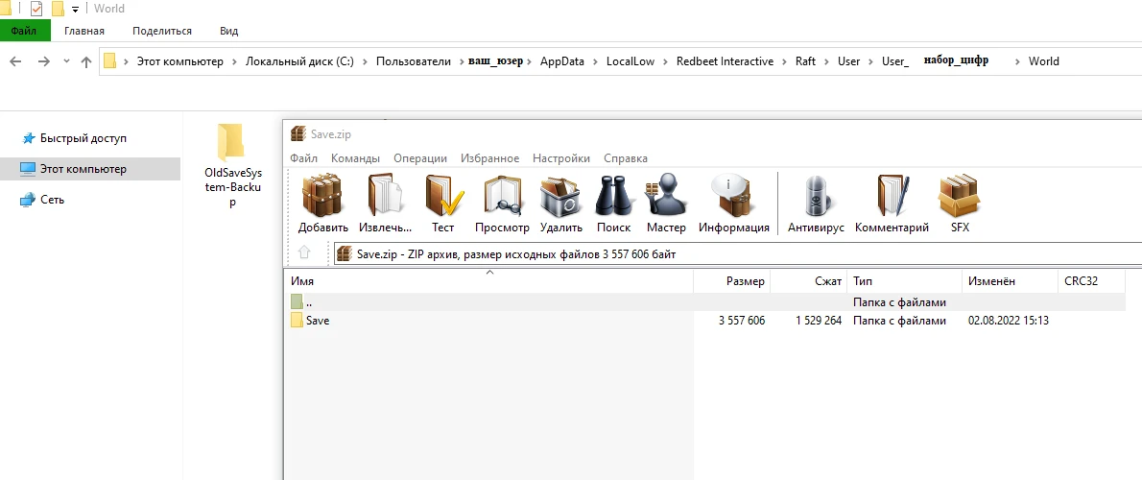Select Сеть in navigation pane

(x=42, y=200)
